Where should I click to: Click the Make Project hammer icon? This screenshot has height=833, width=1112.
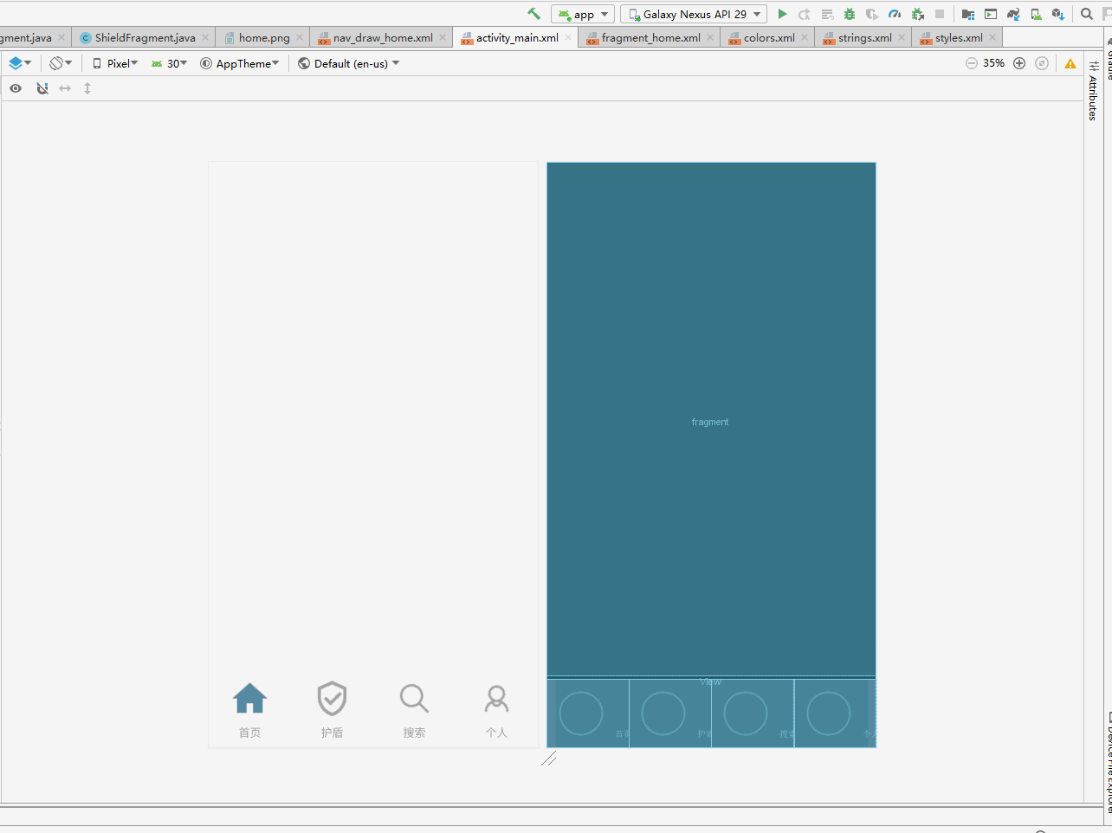pos(533,14)
